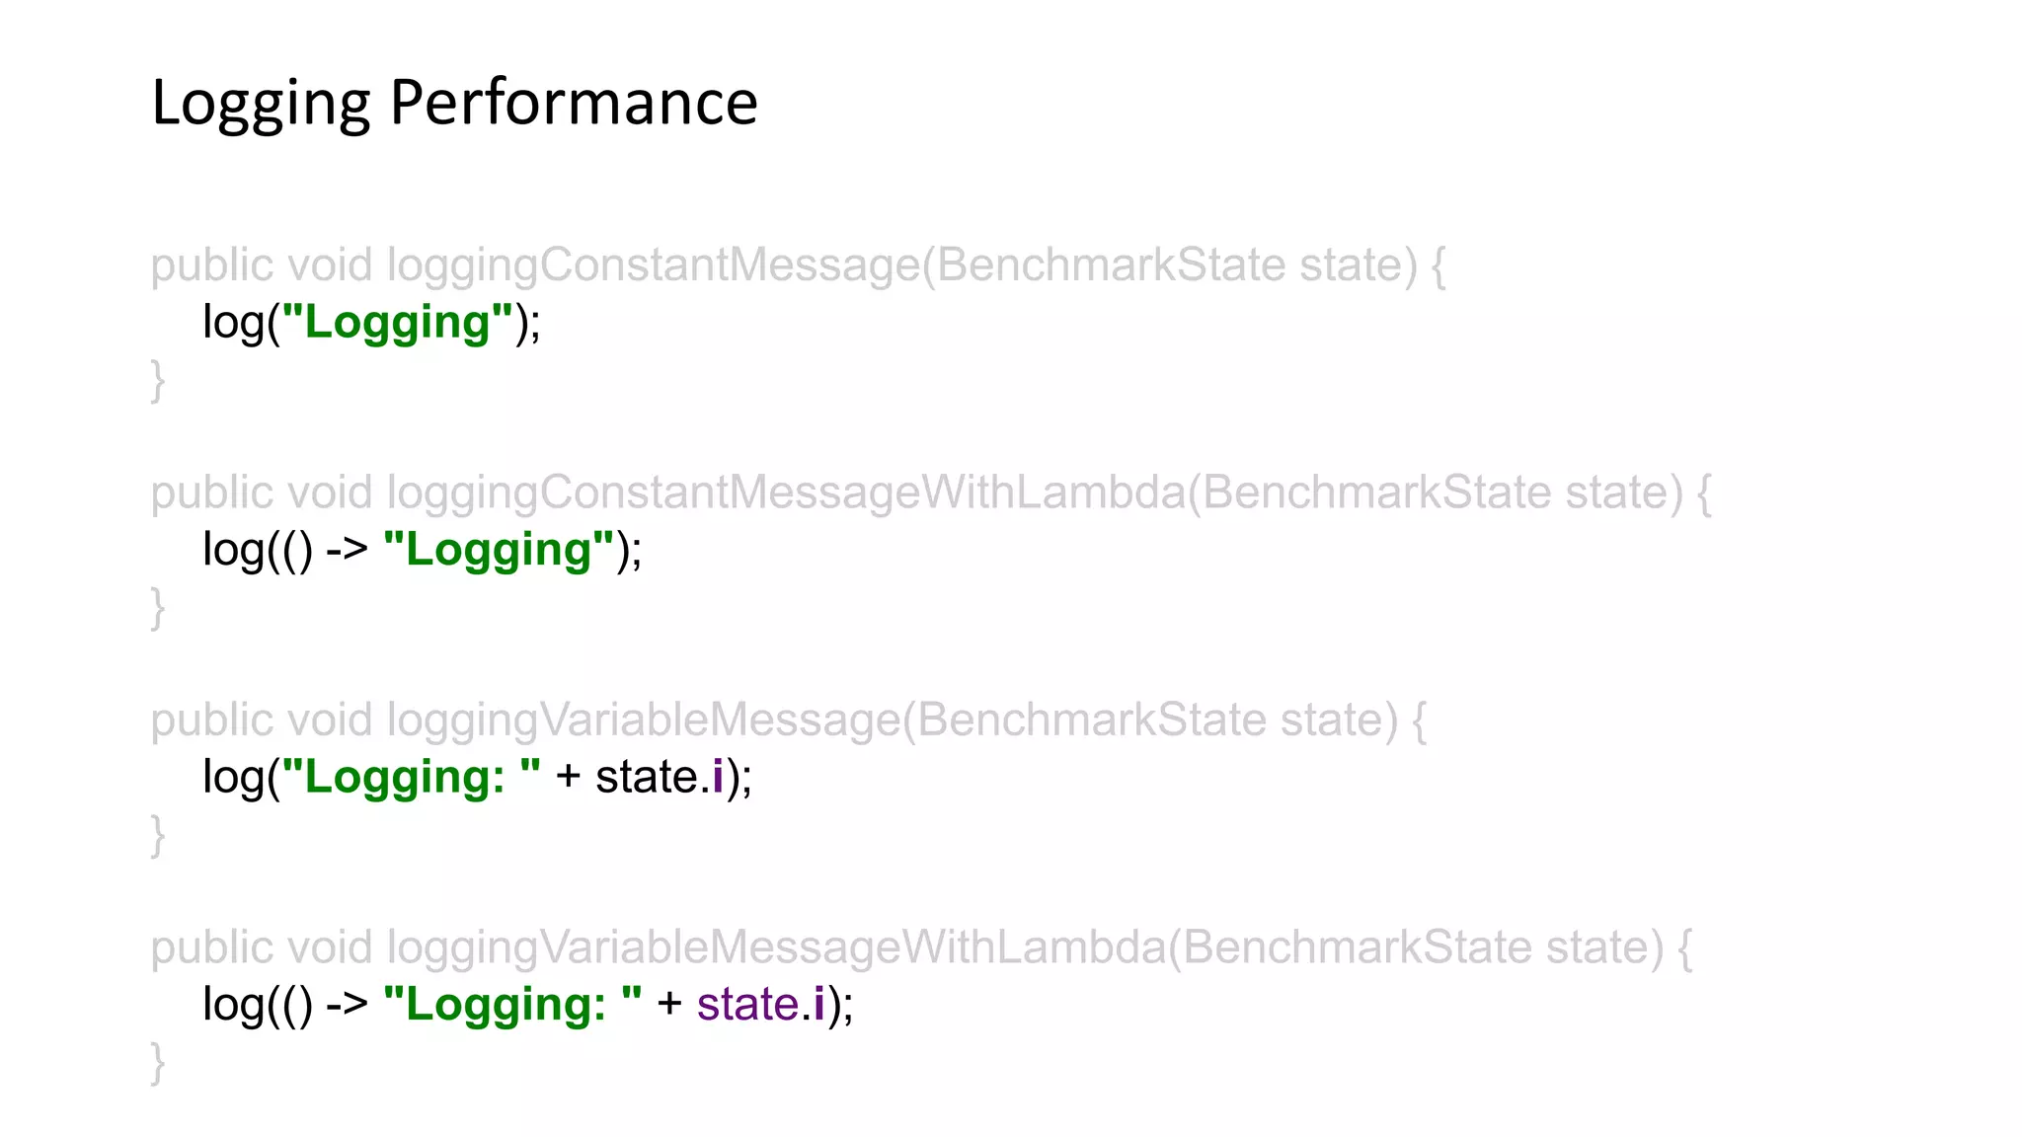Click the loggingConstantMessage method signature line
This screenshot has height=1137, width=2022.
[x=798, y=265]
